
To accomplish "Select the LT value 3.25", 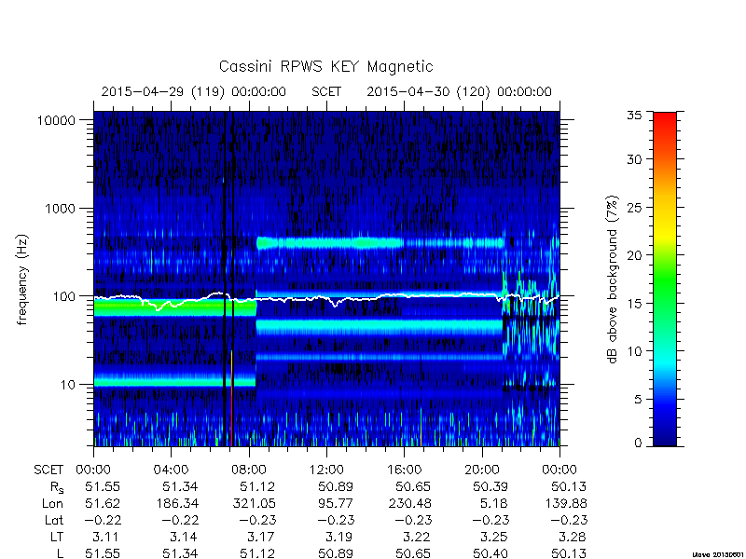I will (x=494, y=538).
